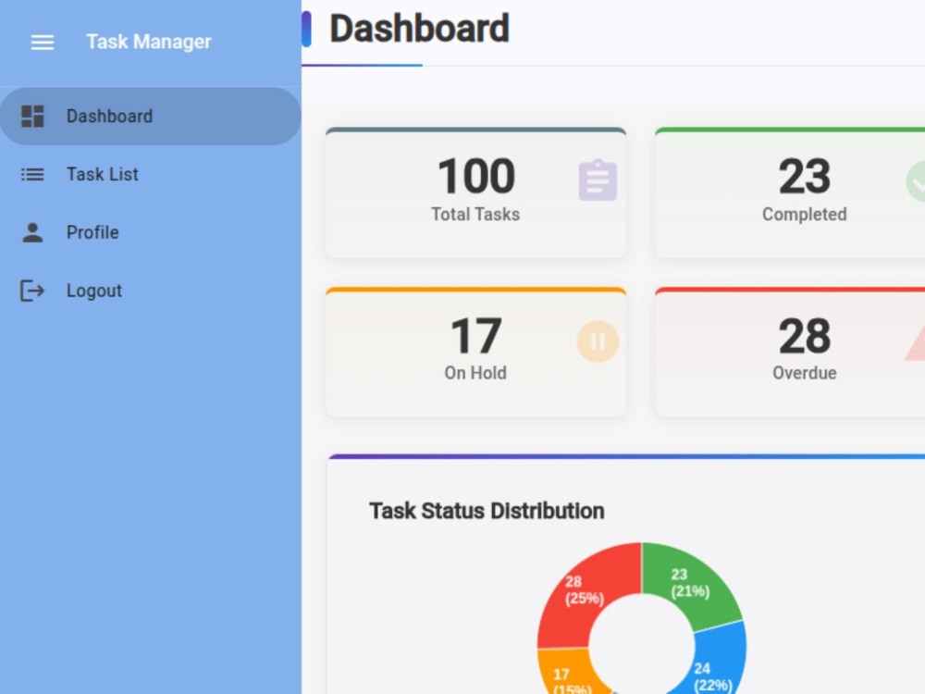Viewport: 925px width, 694px height.
Task: Open the hamburger menu icon
Action: (43, 42)
